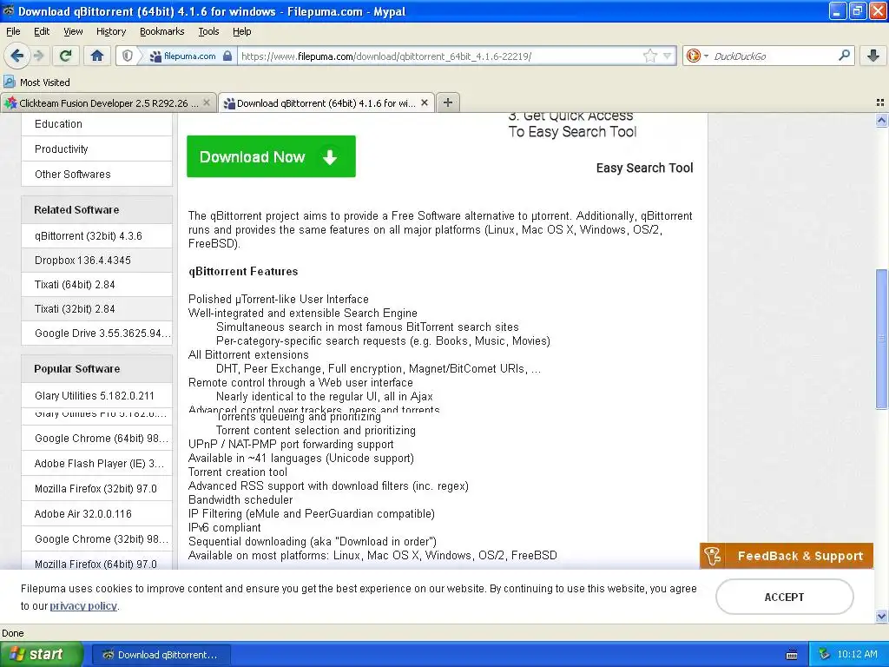Screen dimensions: 889x667
Task: Click the Forward navigation arrow
Action: click(x=38, y=56)
